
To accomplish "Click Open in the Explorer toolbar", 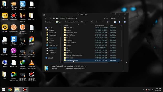I will 59,22.
